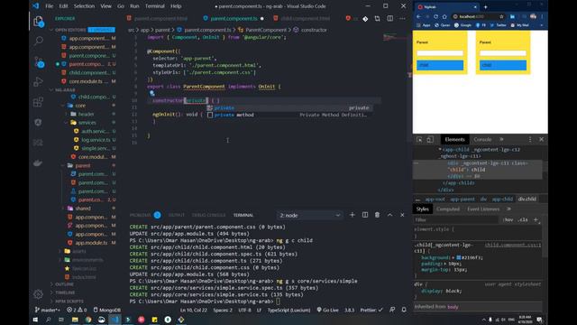The width and height of the screenshot is (577, 325).
Task: Open Manage gear icon in VS Code
Action: point(38,294)
